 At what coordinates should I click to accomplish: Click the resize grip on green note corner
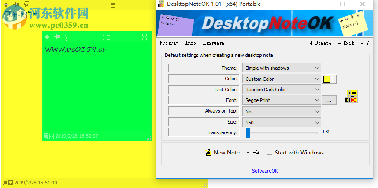[149, 138]
